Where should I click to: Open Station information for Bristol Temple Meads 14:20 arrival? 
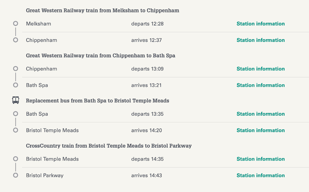click(x=261, y=130)
